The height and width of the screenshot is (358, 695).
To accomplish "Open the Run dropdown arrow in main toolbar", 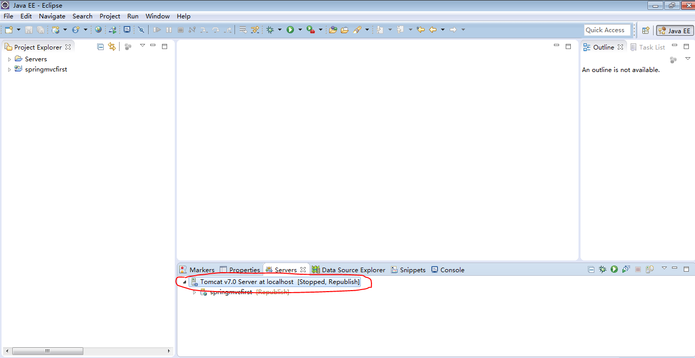I will click(300, 30).
